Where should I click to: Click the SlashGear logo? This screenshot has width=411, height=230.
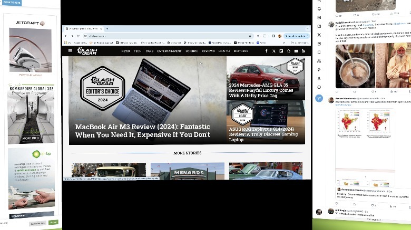pyautogui.click(x=87, y=51)
